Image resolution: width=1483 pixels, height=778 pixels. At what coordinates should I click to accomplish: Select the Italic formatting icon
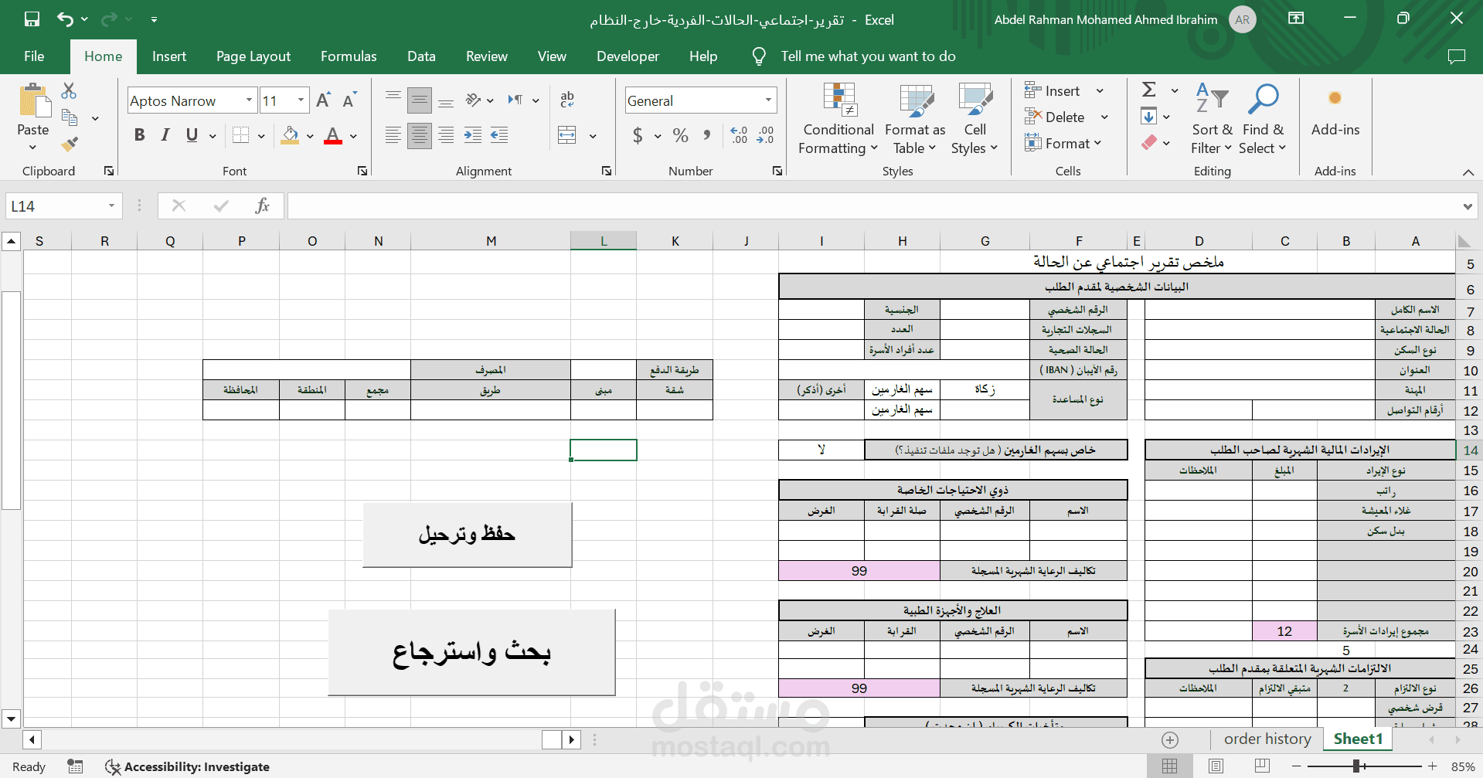click(x=165, y=134)
